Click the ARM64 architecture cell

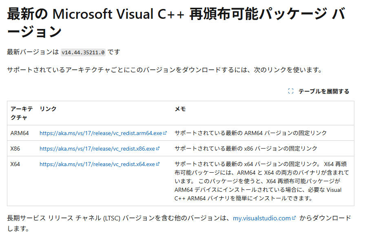click(20, 133)
